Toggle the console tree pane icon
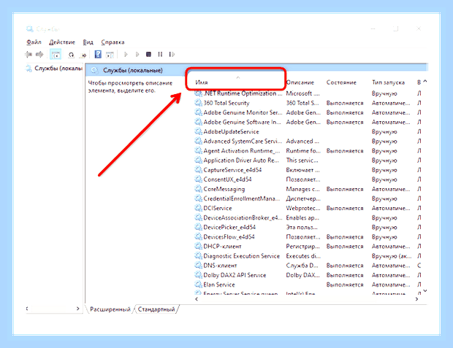 (x=56, y=54)
